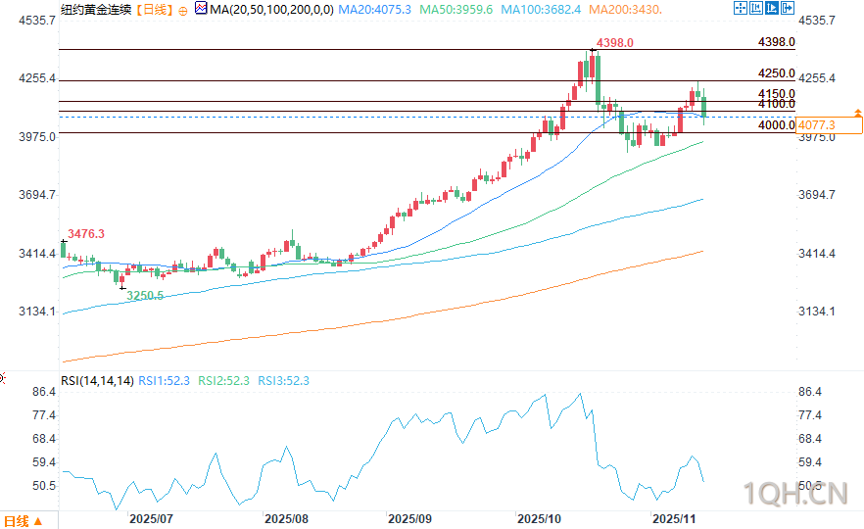Viewport: 864px width, 529px height.
Task: Click the 纽约黄金连续 chart title
Action: 96,9
